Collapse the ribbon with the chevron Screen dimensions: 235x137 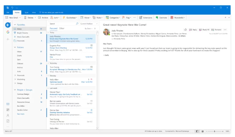tap(229, 17)
